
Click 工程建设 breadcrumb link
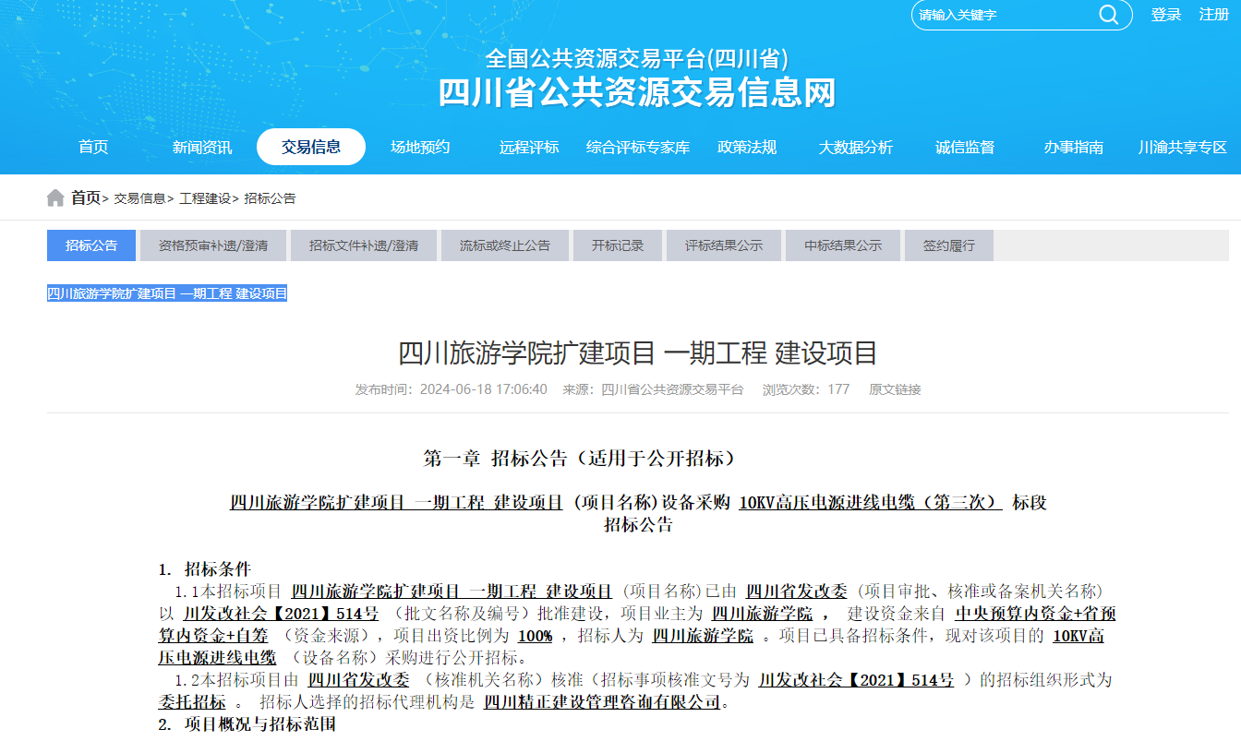pyautogui.click(x=205, y=198)
